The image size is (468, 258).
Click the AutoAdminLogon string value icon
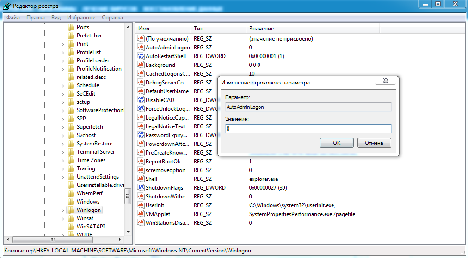141,48
